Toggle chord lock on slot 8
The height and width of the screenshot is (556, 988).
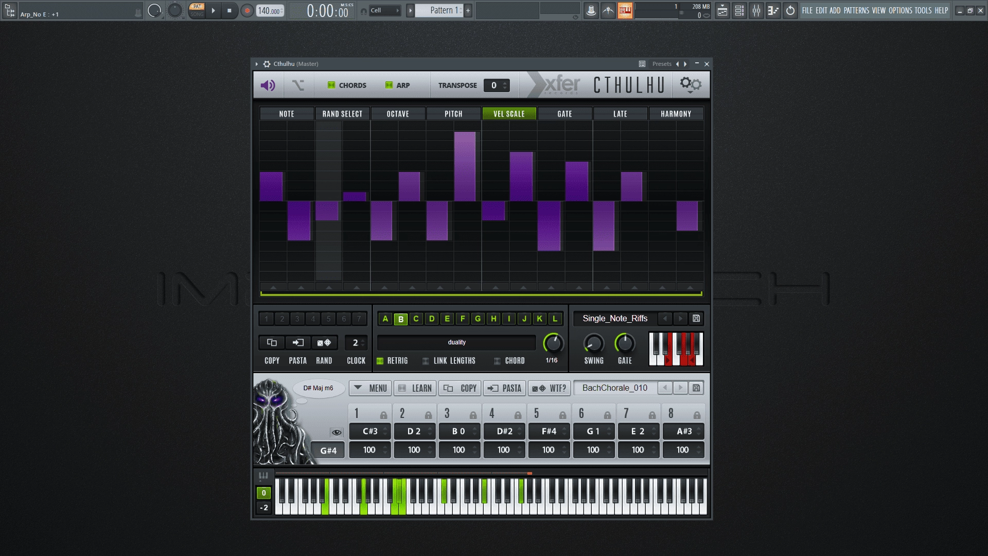pyautogui.click(x=697, y=415)
